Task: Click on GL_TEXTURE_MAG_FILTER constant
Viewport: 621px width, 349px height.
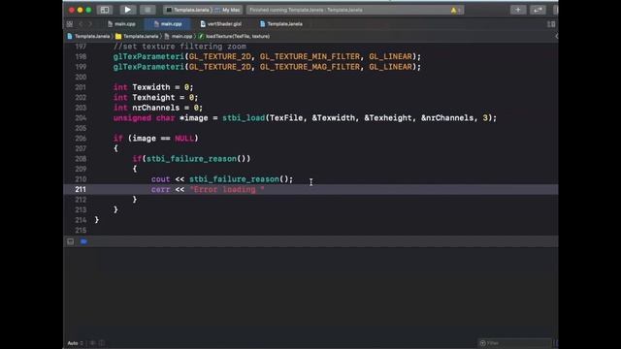Action: click(310, 67)
